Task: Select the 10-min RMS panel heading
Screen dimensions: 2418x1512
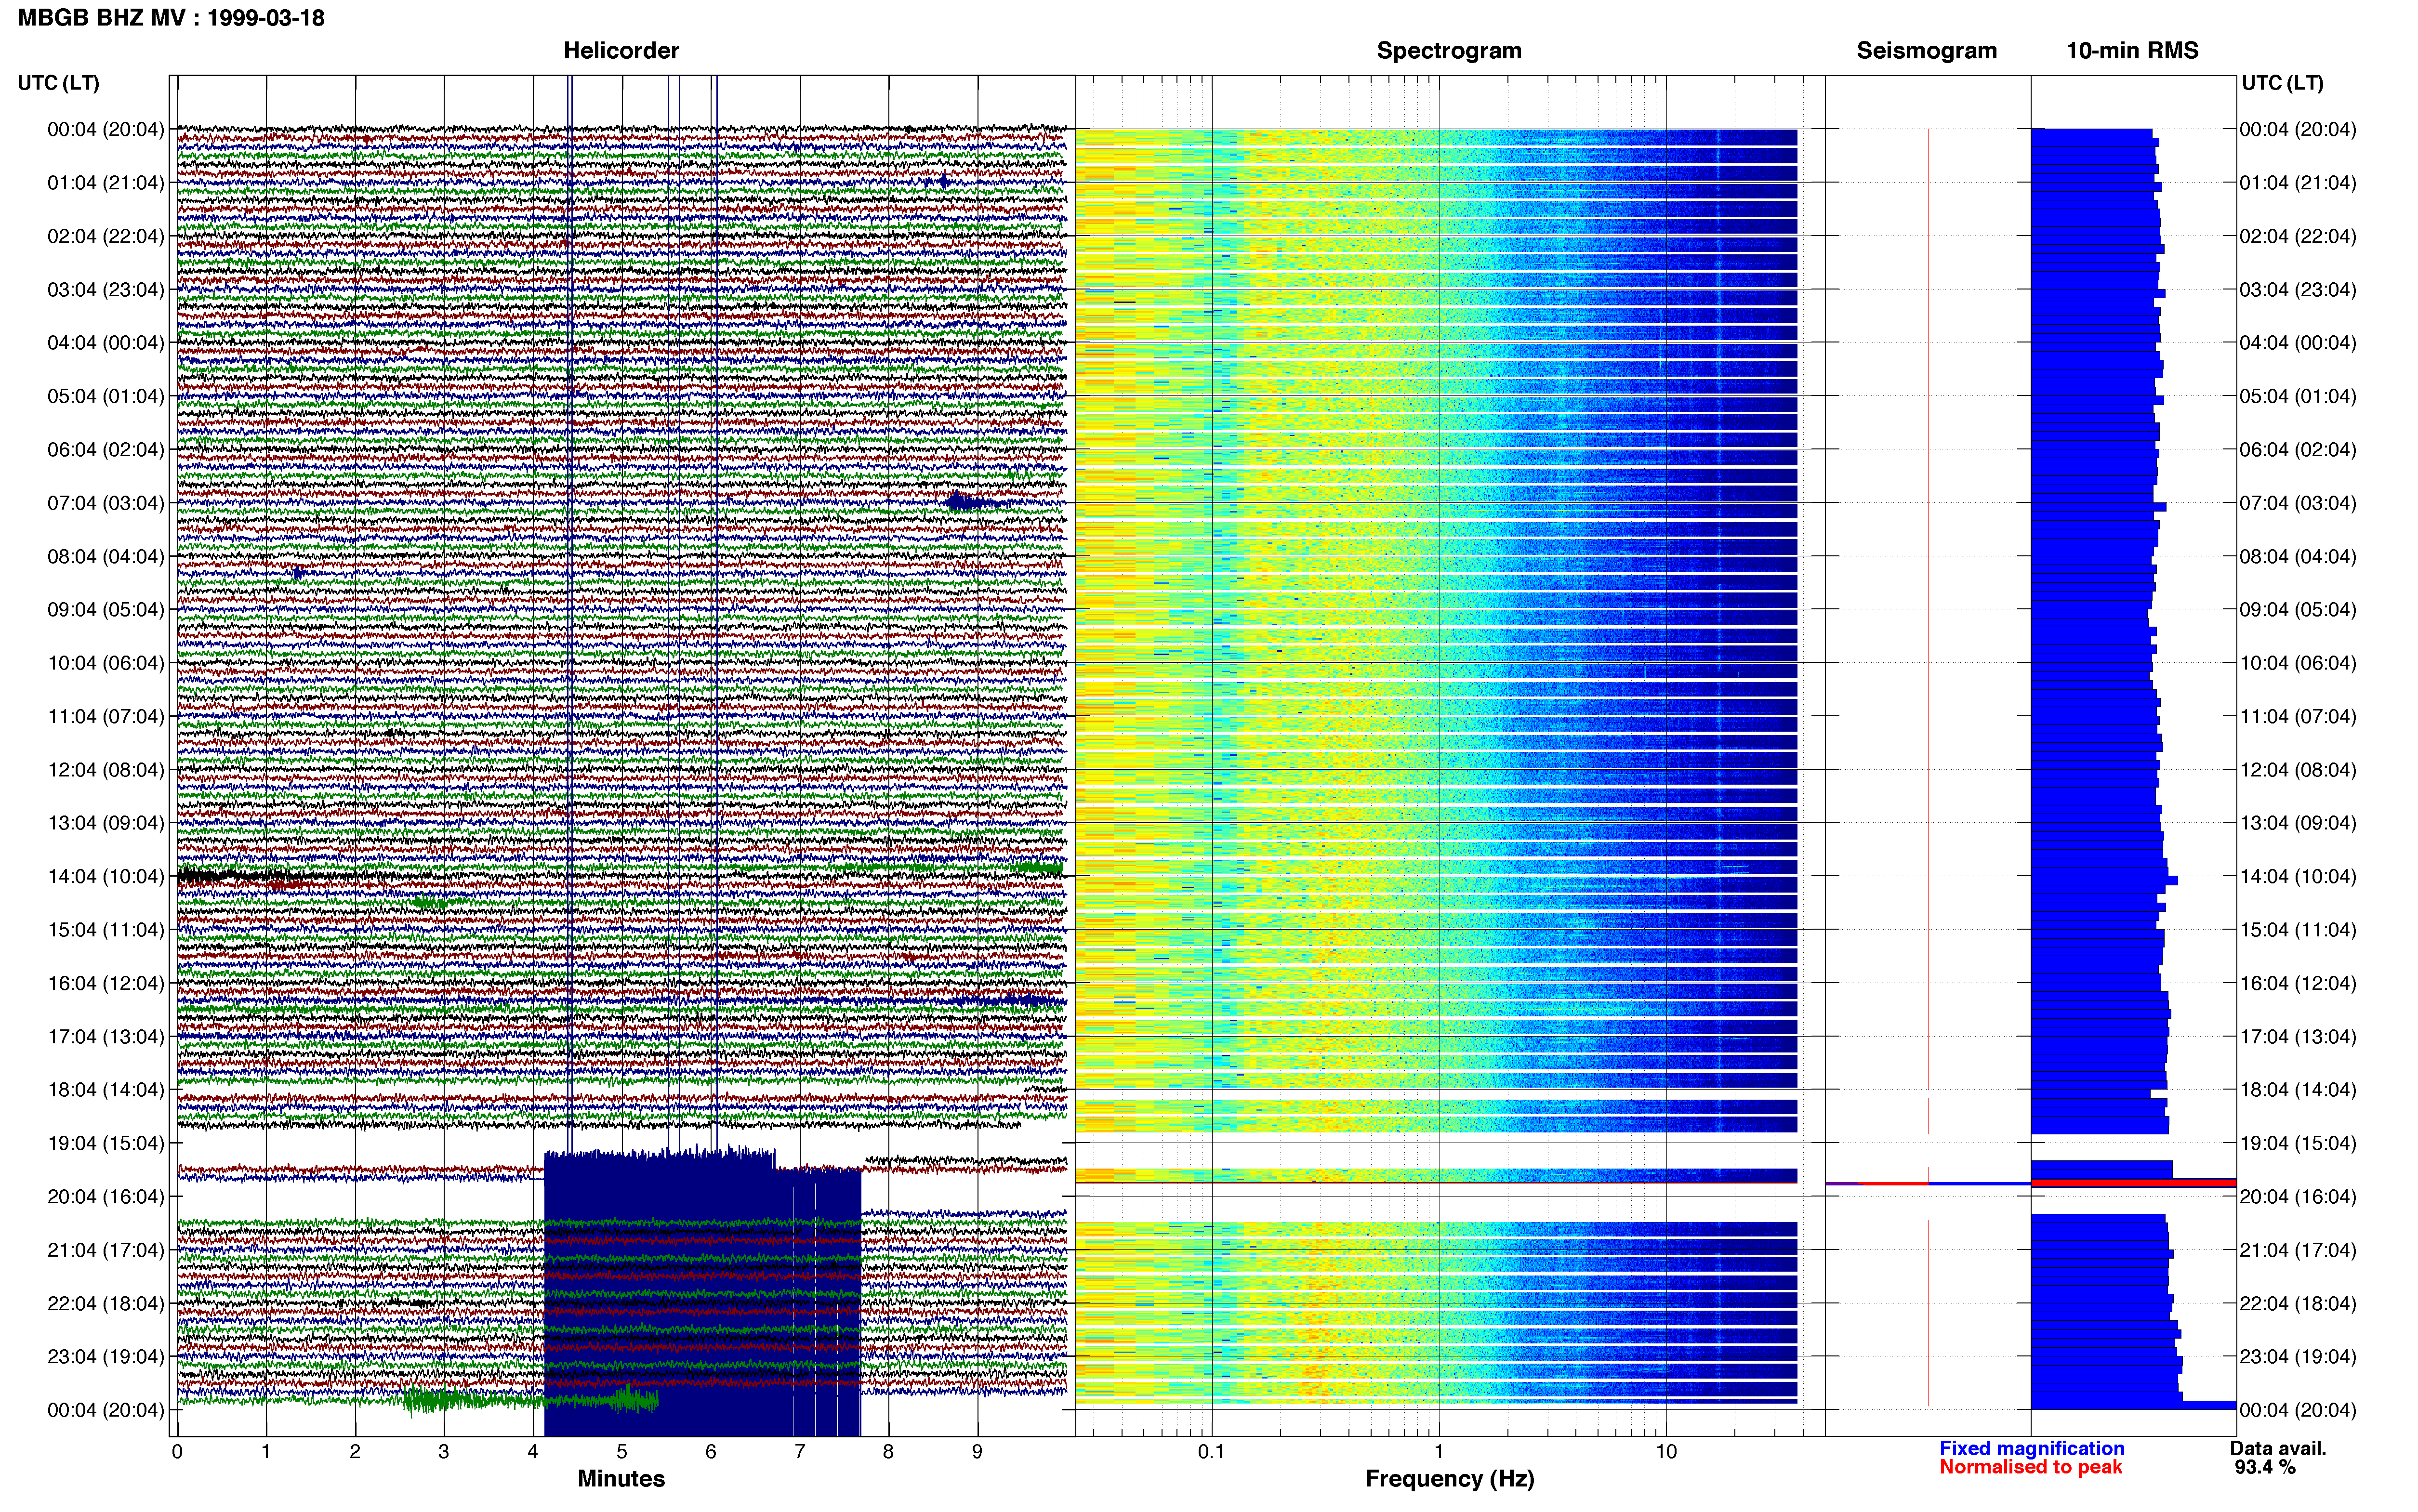Action: [x=2132, y=51]
